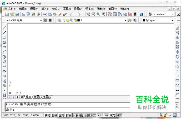The width and height of the screenshot is (182, 119).
Task: Expand the layer list dropdown
Action: click(x=126, y=20)
